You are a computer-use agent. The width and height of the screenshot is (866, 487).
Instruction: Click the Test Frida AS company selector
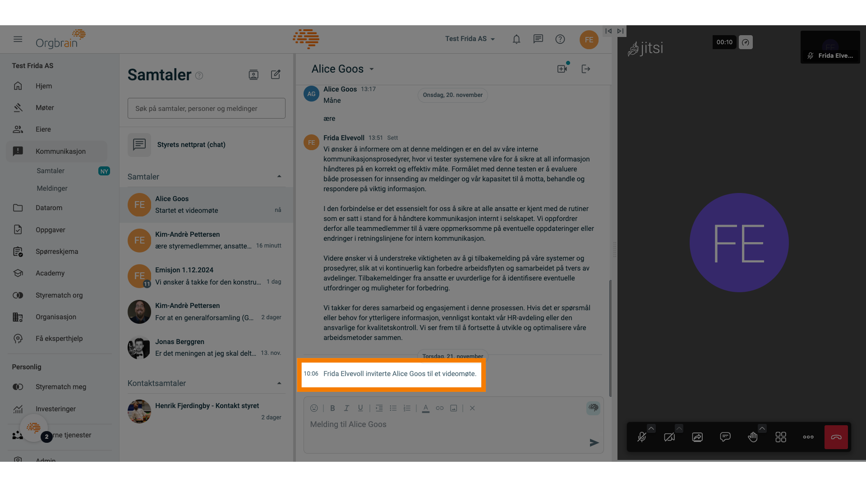point(470,39)
